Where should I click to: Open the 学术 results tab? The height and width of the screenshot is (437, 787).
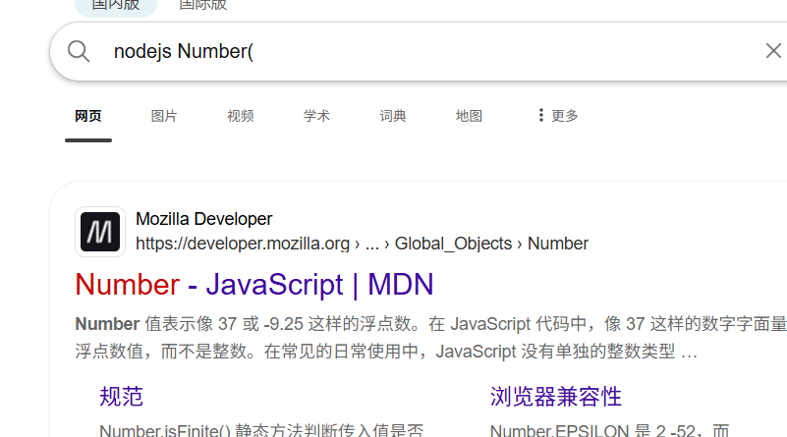[316, 116]
